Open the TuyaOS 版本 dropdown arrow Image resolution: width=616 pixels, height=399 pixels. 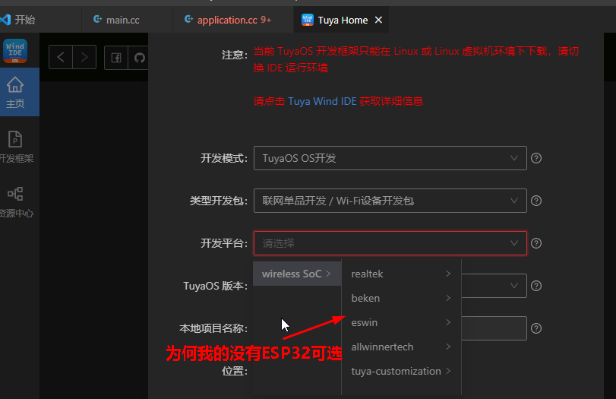(514, 286)
